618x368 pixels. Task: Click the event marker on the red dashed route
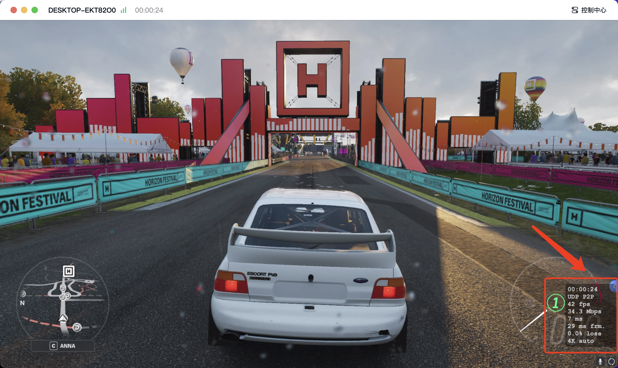click(77, 327)
